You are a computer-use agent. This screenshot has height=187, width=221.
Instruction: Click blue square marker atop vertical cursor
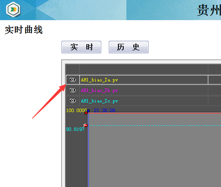tap(88, 111)
